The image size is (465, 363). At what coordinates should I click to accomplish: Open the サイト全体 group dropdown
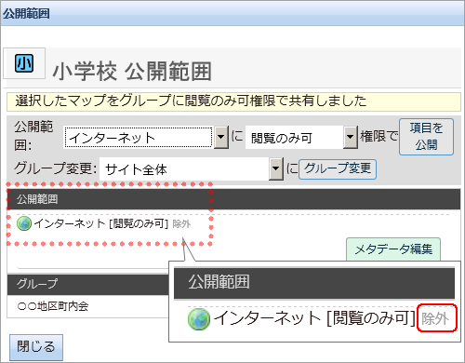pyautogui.click(x=192, y=169)
